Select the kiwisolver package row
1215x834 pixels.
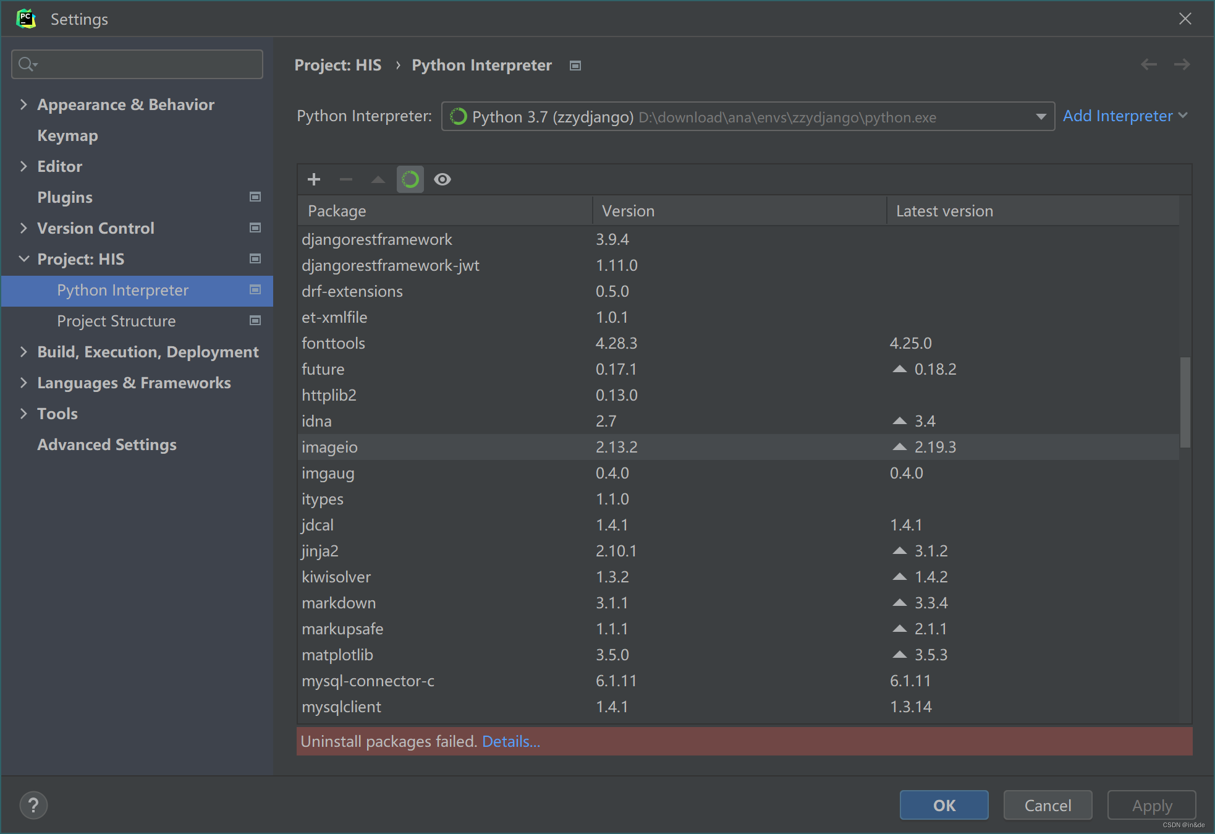click(x=739, y=577)
